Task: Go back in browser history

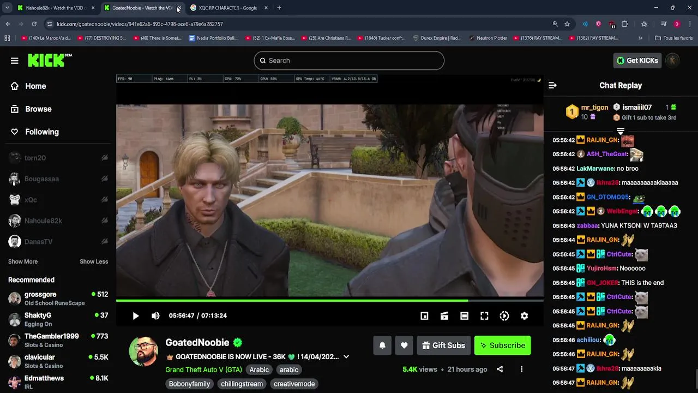Action: [8, 24]
